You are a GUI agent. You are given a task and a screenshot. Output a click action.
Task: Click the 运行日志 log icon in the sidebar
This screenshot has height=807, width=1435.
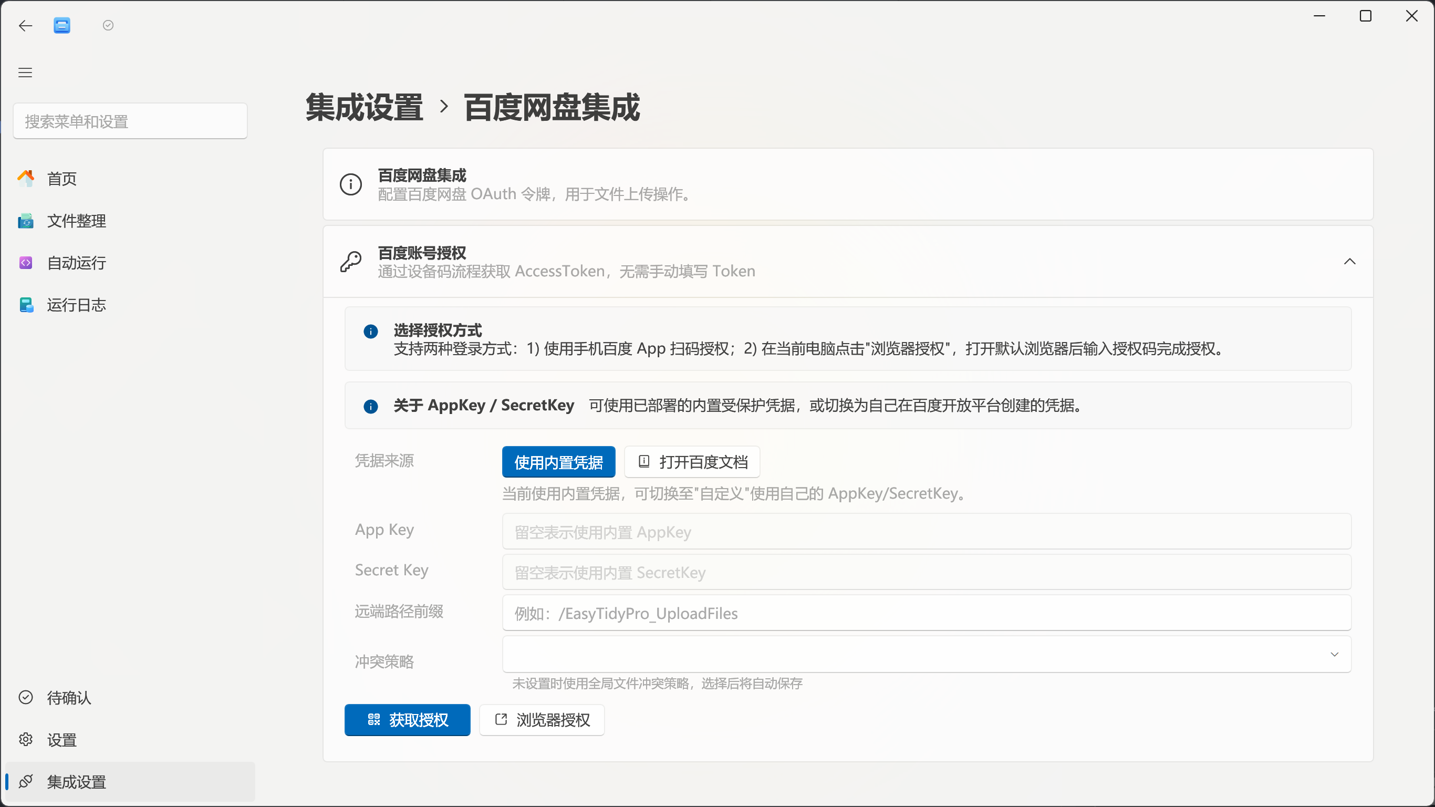[26, 305]
